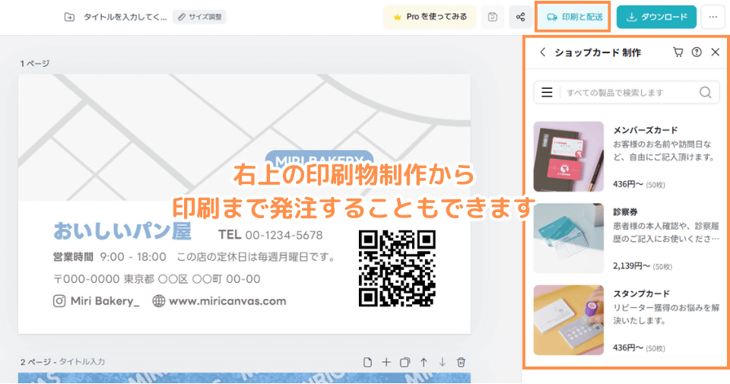Click the メンバーズカード description text

664,151
